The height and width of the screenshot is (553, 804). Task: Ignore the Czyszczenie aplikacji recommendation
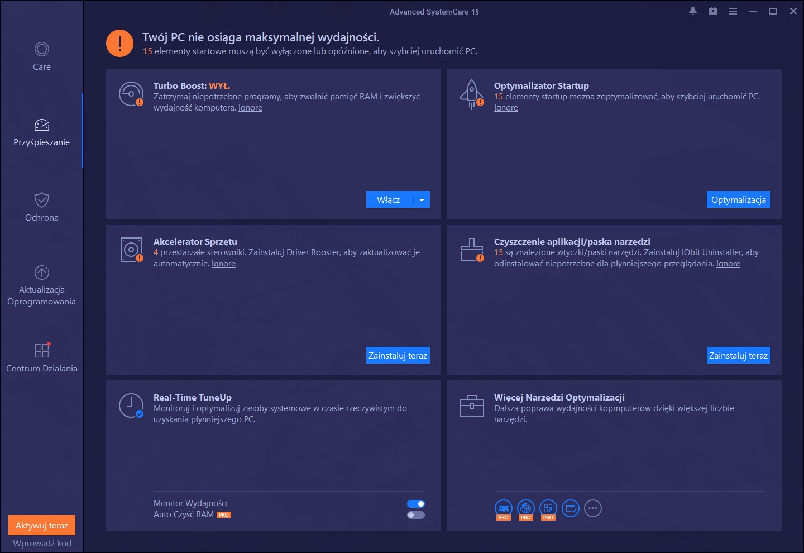pyautogui.click(x=728, y=264)
